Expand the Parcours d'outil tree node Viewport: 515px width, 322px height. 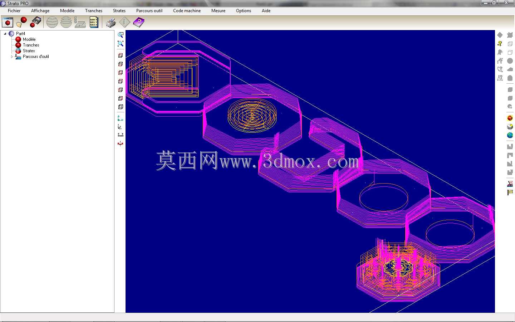pyautogui.click(x=12, y=57)
